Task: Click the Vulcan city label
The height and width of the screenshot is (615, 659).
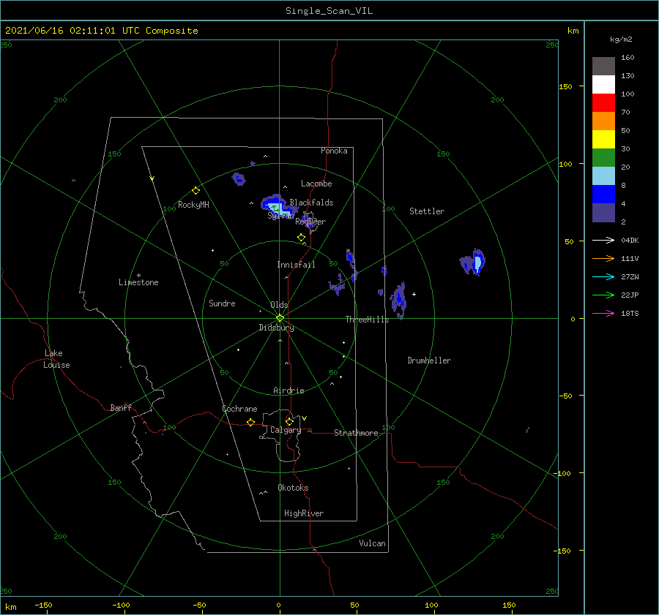Action: [372, 543]
